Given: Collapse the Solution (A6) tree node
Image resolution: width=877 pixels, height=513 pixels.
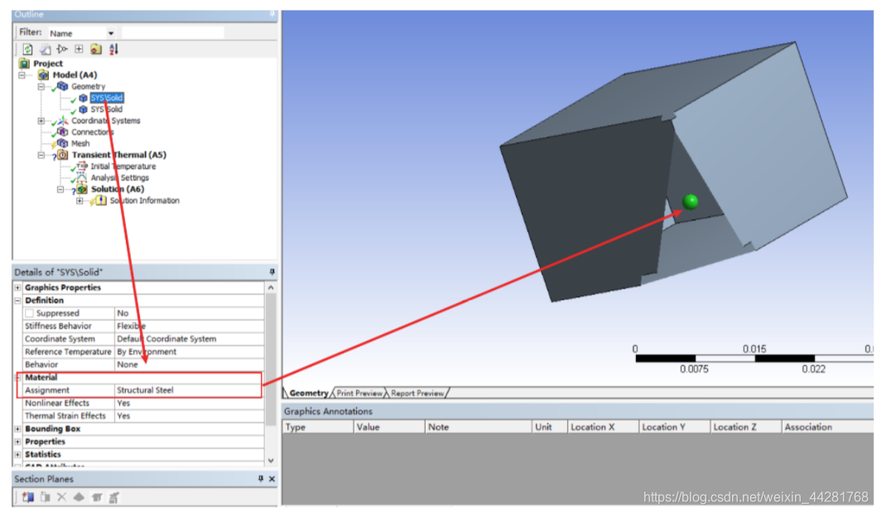Looking at the screenshot, I should (60, 189).
